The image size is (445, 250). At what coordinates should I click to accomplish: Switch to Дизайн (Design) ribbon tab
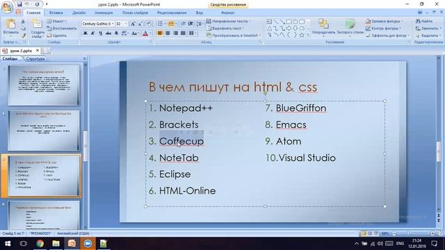click(79, 12)
